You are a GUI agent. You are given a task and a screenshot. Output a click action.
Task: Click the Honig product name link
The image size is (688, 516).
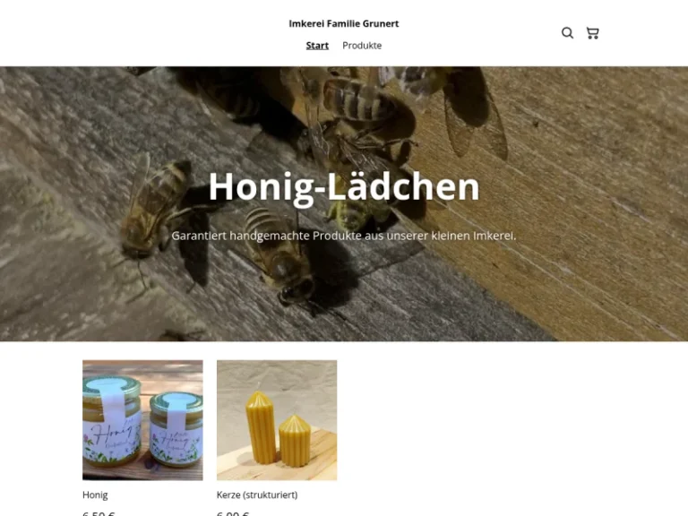(x=95, y=494)
